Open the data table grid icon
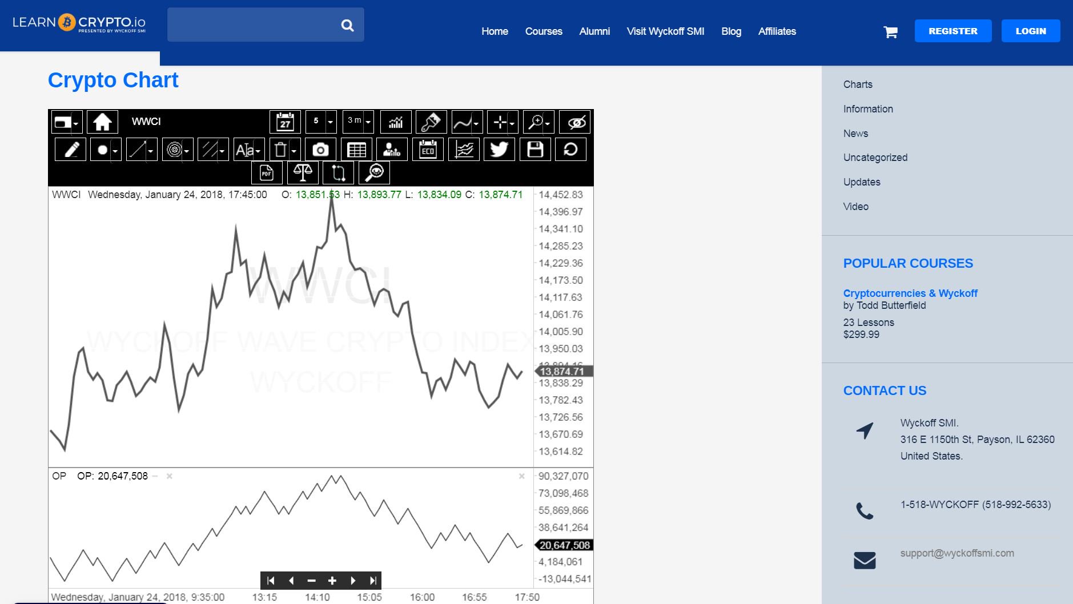 [x=356, y=150]
